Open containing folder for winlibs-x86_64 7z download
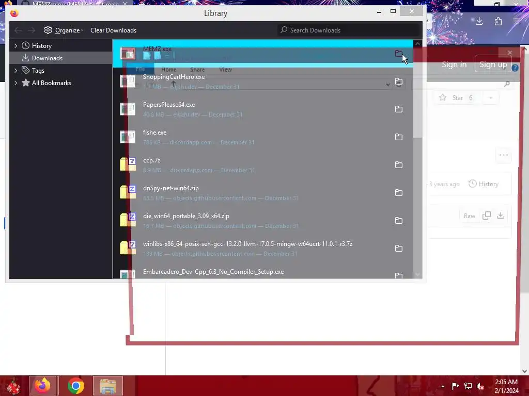This screenshot has height=396, width=529. (x=398, y=249)
